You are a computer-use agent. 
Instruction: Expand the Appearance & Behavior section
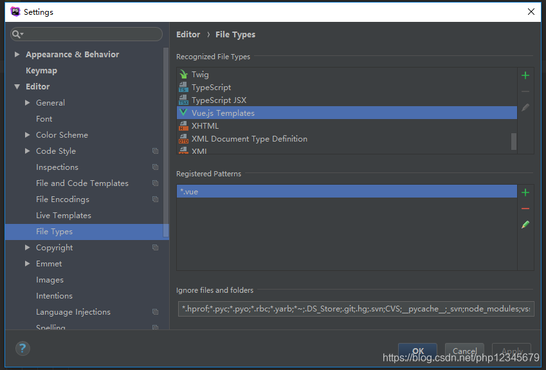pos(17,54)
